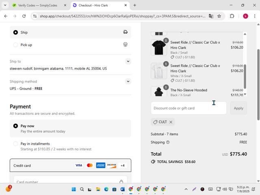Click the No-Sleeve Hooded product thumbnail
The image size is (260, 195).
(159, 91)
